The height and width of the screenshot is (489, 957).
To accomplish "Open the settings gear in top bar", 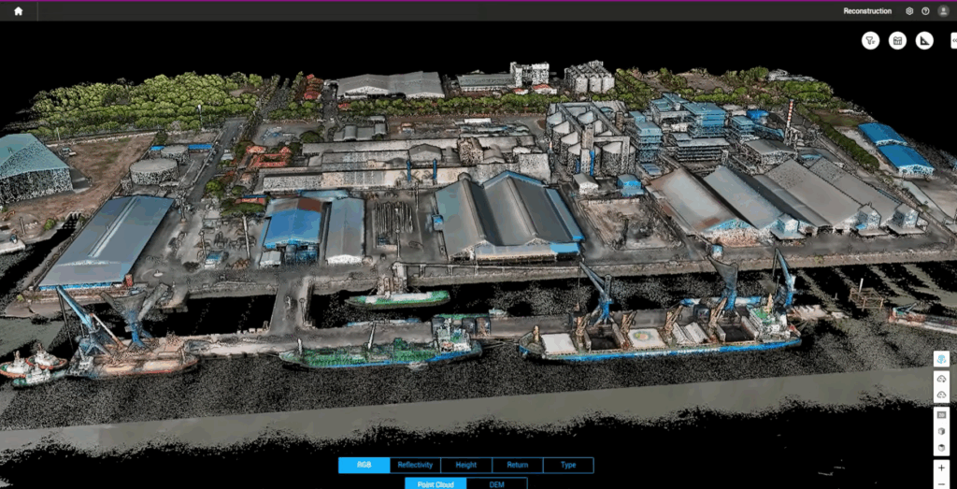I will [909, 11].
